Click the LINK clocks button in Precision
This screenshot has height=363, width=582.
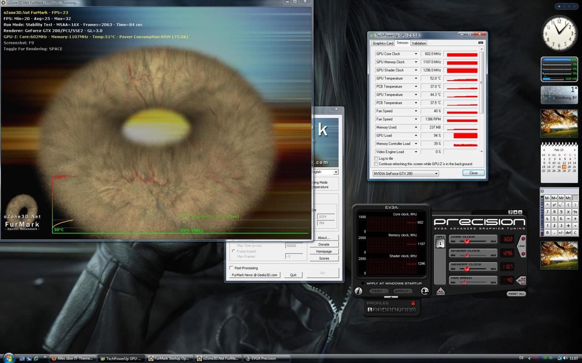[x=522, y=246]
